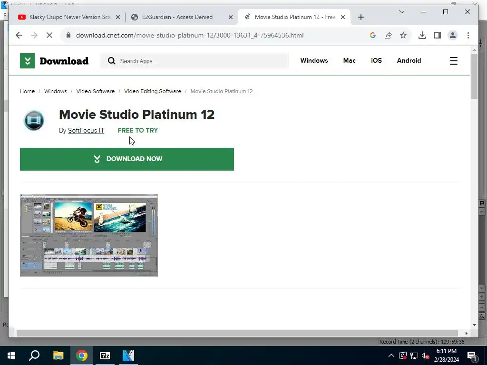Switch to VEGAS Pro from taskbar

128,355
